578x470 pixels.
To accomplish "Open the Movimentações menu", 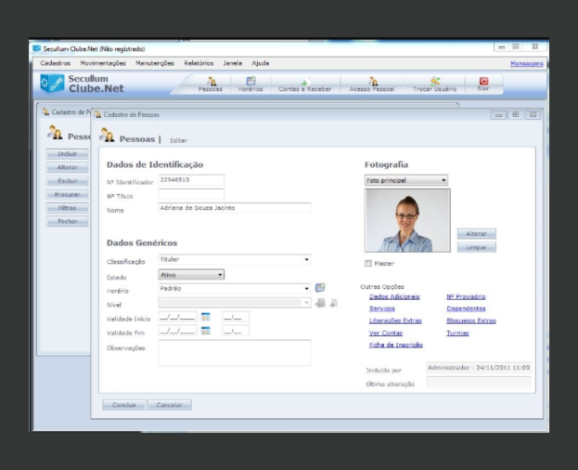I will tap(103, 63).
